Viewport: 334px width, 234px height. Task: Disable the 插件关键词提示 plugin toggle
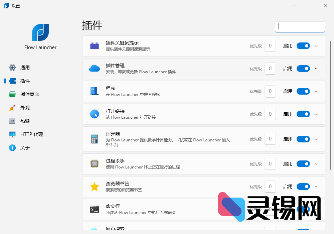[303, 46]
